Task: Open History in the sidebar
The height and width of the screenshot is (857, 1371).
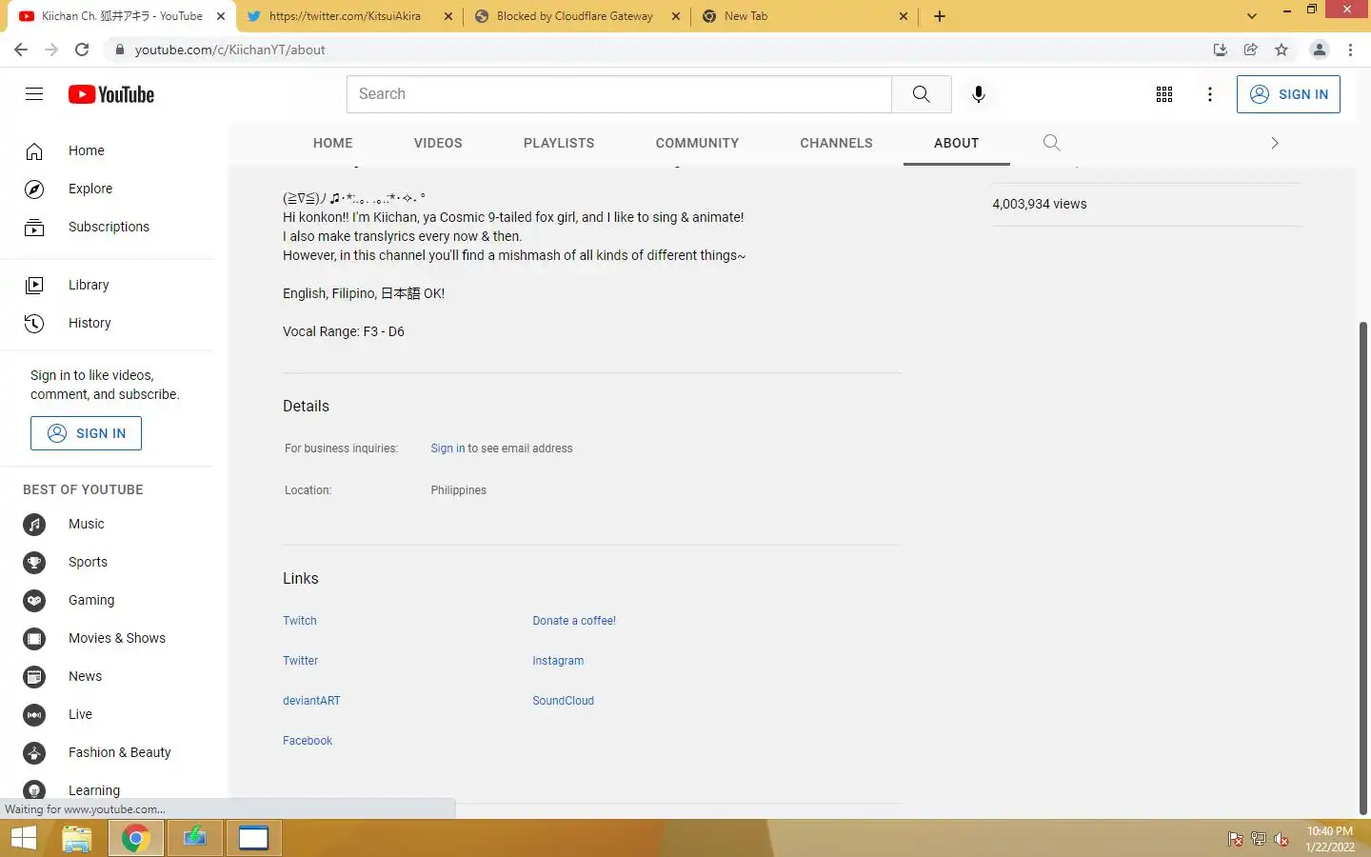Action: pos(89,323)
